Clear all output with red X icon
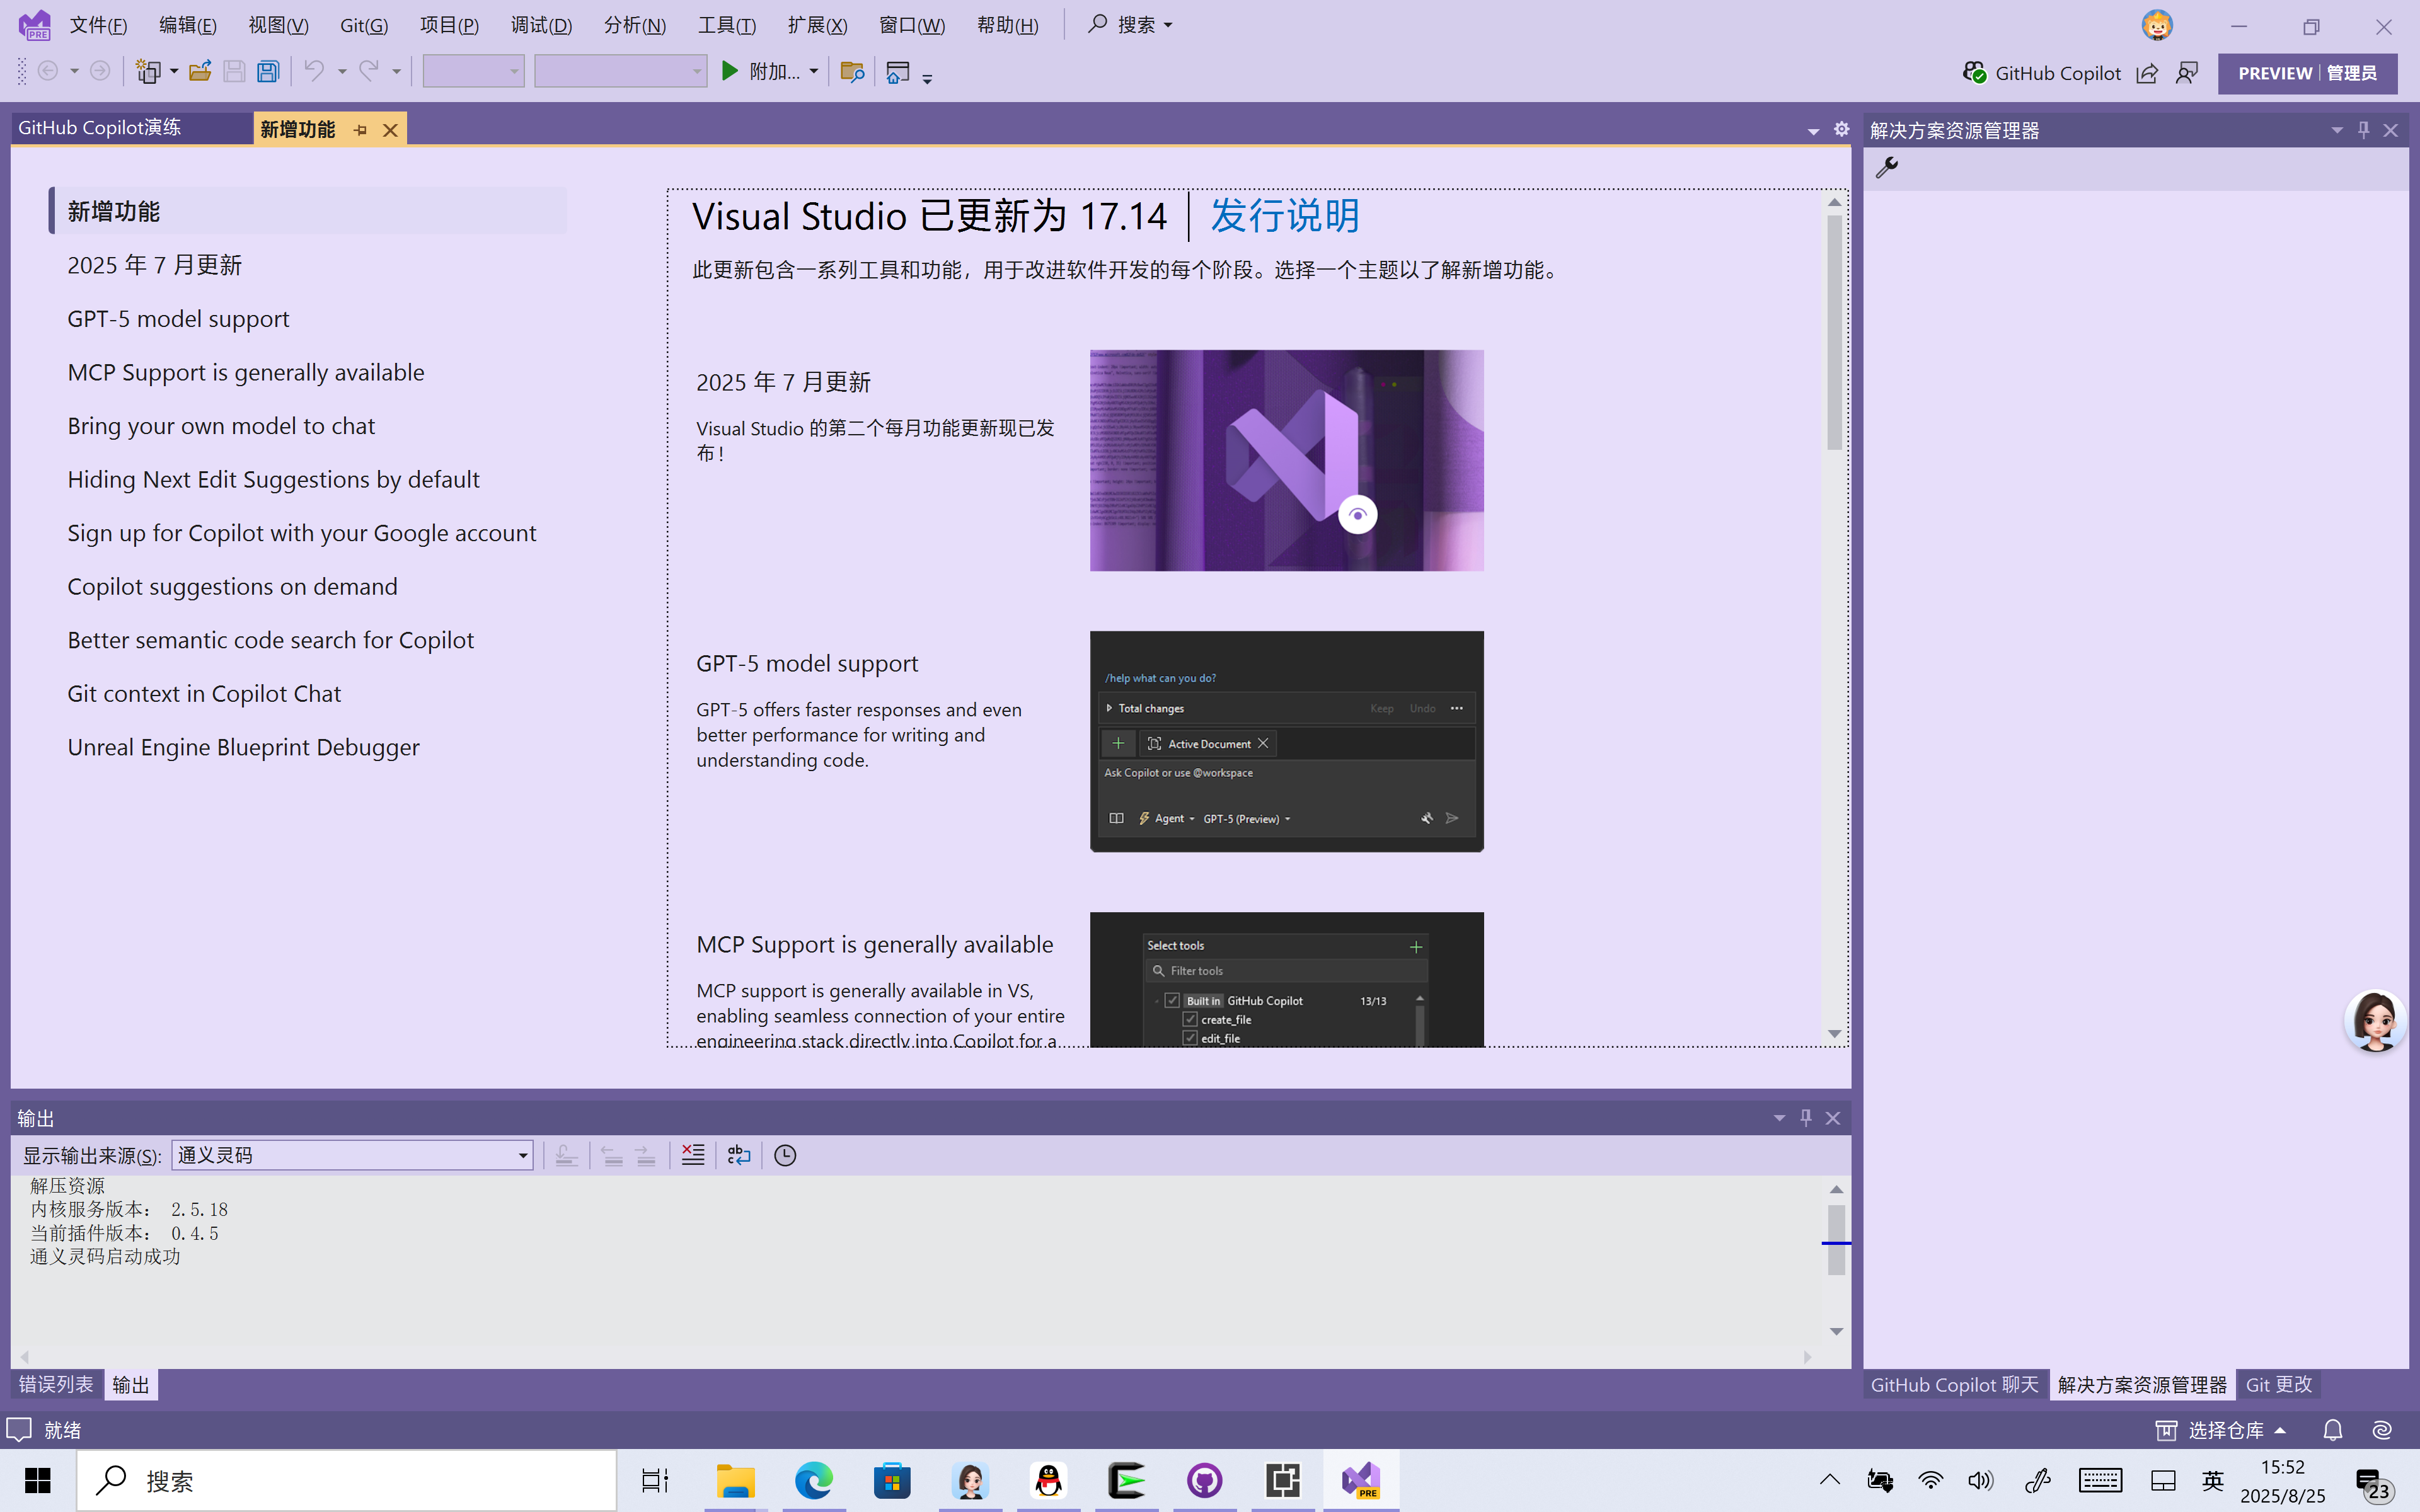Image resolution: width=2420 pixels, height=1512 pixels. coord(693,1155)
